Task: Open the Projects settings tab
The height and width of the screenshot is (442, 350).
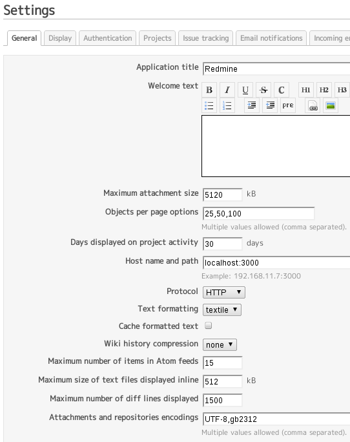Action: point(158,38)
